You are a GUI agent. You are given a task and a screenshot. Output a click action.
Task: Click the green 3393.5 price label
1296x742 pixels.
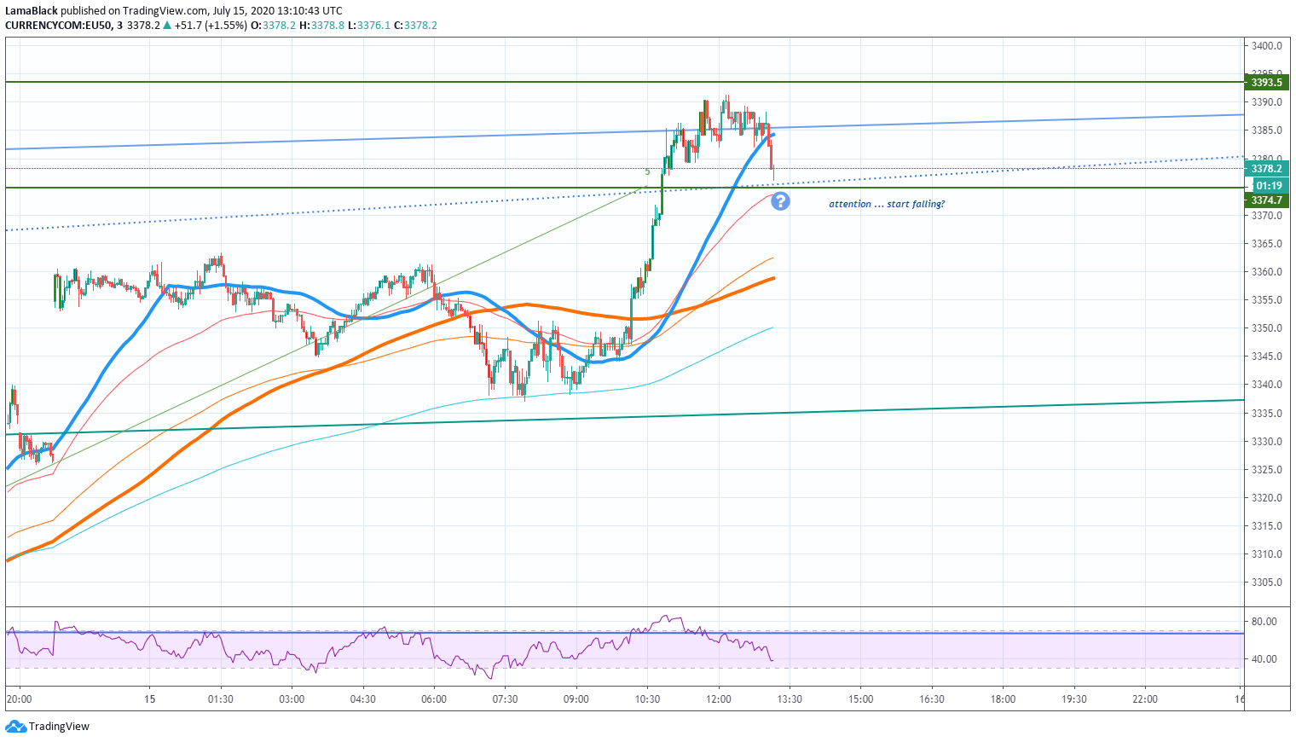(x=1266, y=82)
